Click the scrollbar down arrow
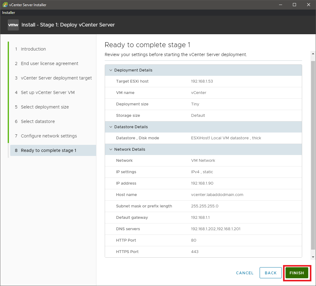 tap(313, 257)
